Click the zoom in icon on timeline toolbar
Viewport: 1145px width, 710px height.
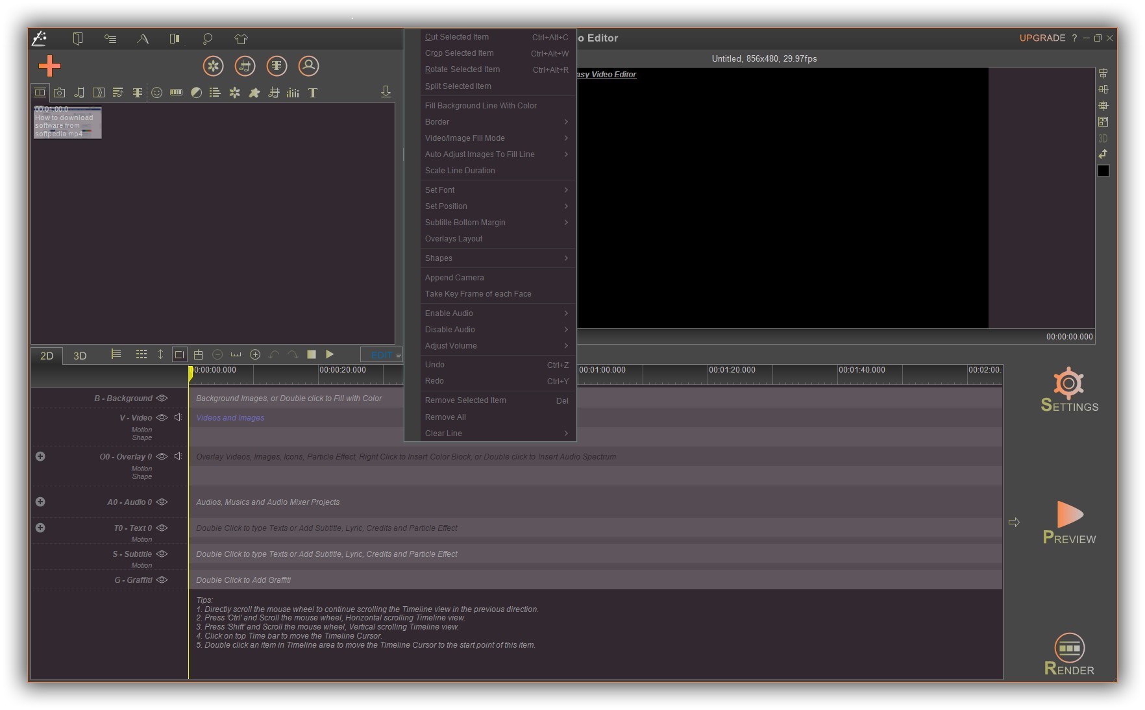coord(255,355)
